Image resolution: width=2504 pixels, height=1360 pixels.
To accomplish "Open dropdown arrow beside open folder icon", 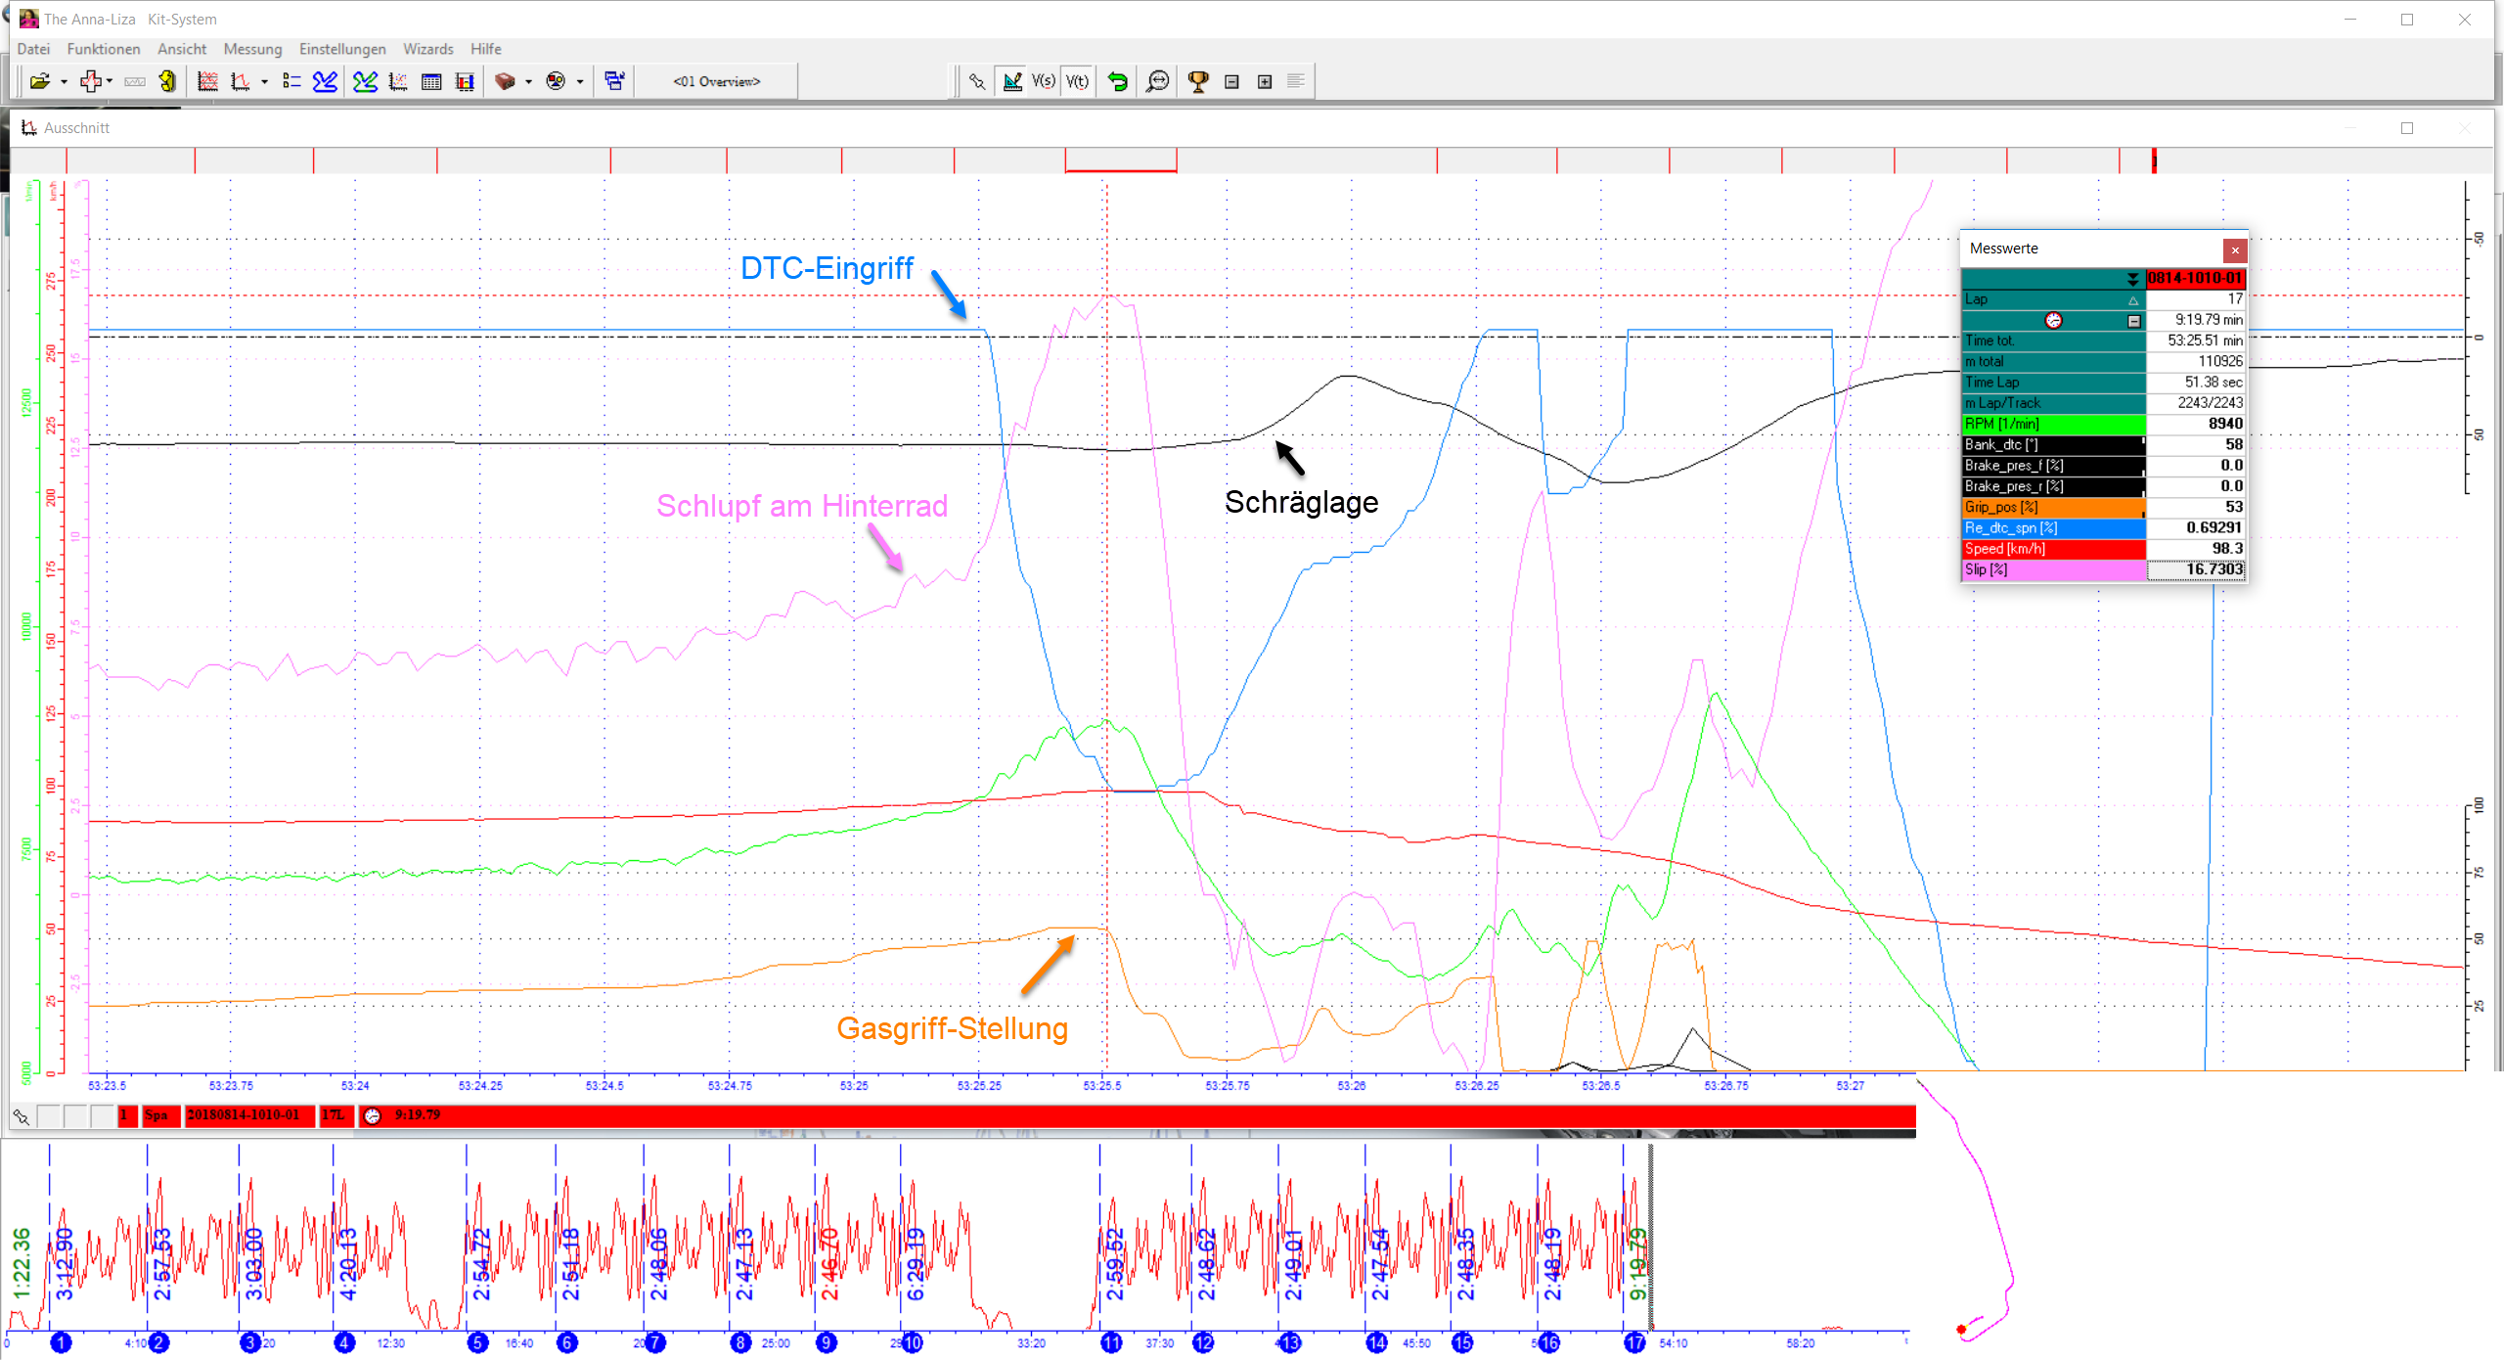I will [x=64, y=82].
